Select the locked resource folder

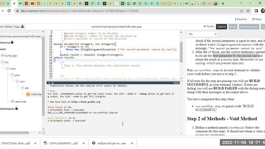click(7, 42)
